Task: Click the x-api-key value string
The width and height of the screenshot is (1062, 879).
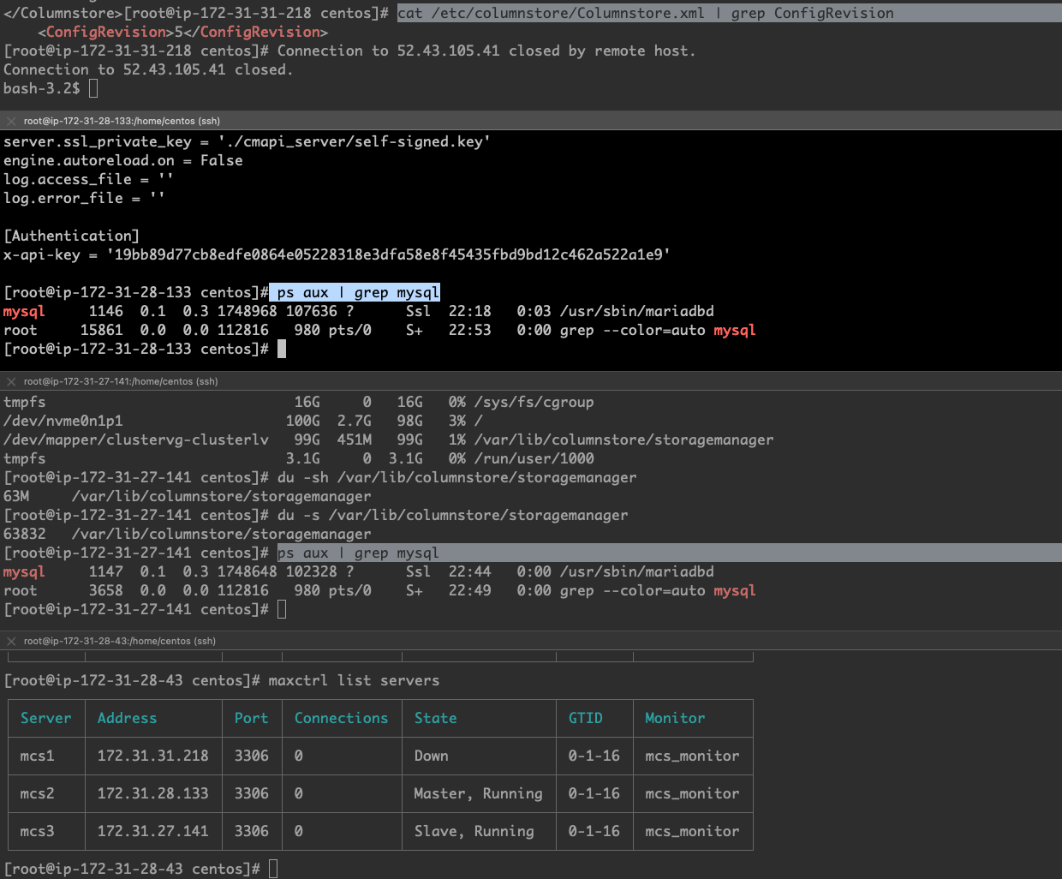Action: pyautogui.click(x=388, y=254)
